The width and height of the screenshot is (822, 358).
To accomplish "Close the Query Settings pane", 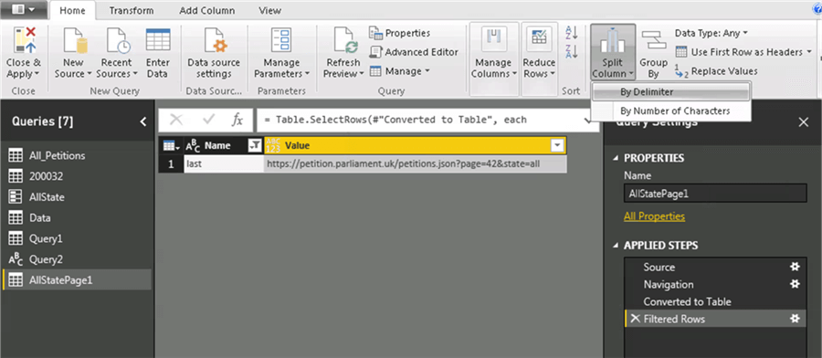I will click(x=803, y=122).
